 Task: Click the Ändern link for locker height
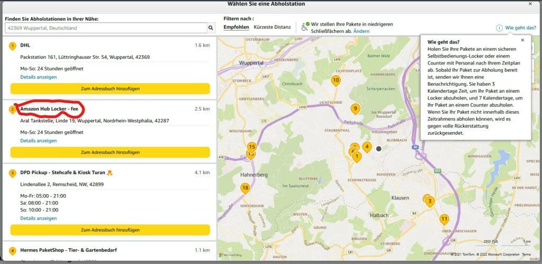click(x=361, y=31)
